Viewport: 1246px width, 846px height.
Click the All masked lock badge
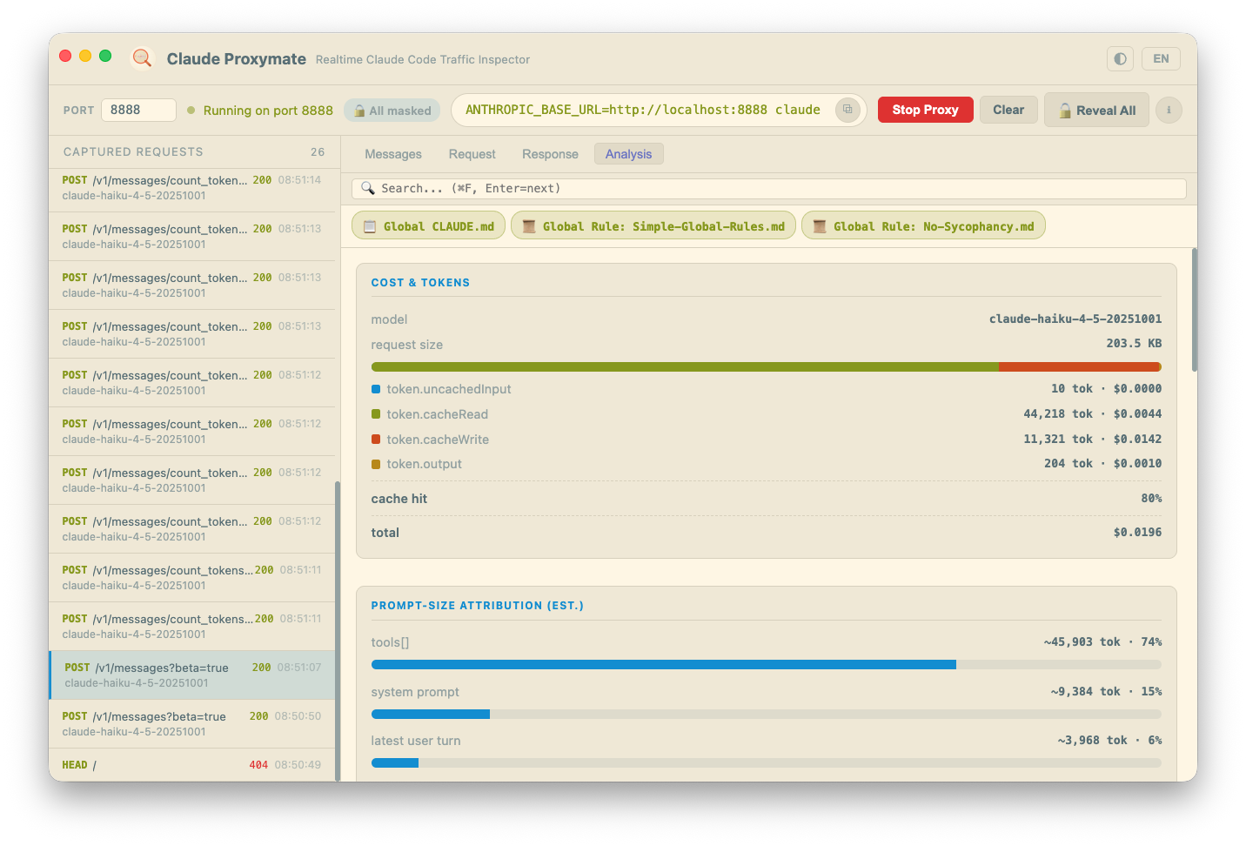pos(392,111)
